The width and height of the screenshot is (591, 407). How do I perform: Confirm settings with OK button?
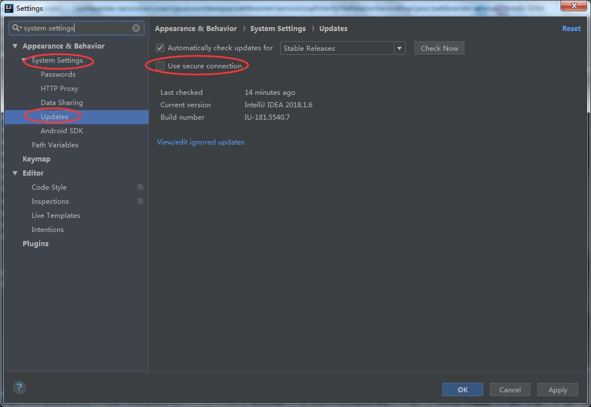(463, 390)
